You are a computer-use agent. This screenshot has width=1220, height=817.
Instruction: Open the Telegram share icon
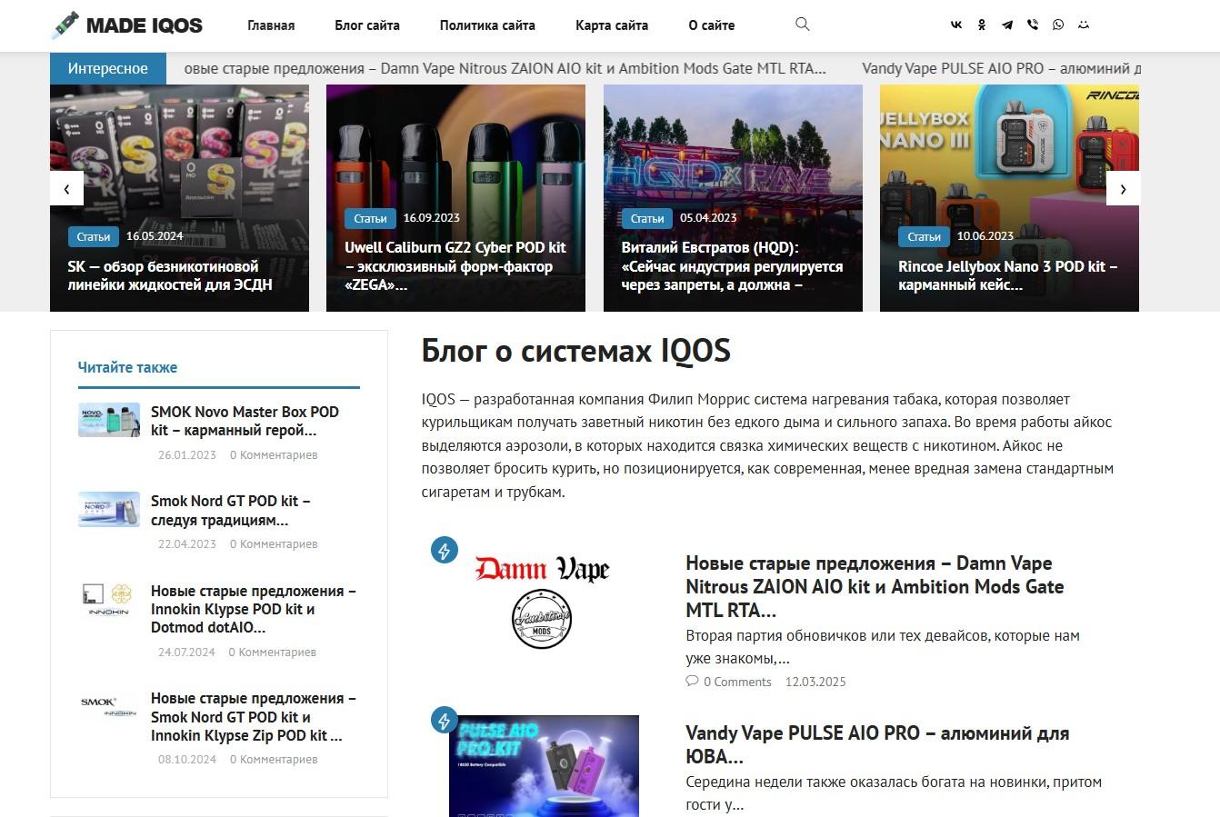1007,25
